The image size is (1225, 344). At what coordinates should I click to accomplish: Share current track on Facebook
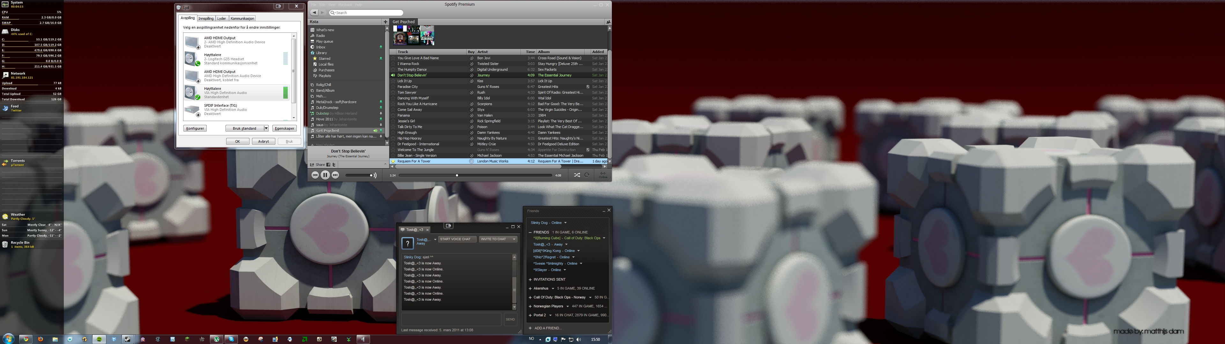[328, 164]
